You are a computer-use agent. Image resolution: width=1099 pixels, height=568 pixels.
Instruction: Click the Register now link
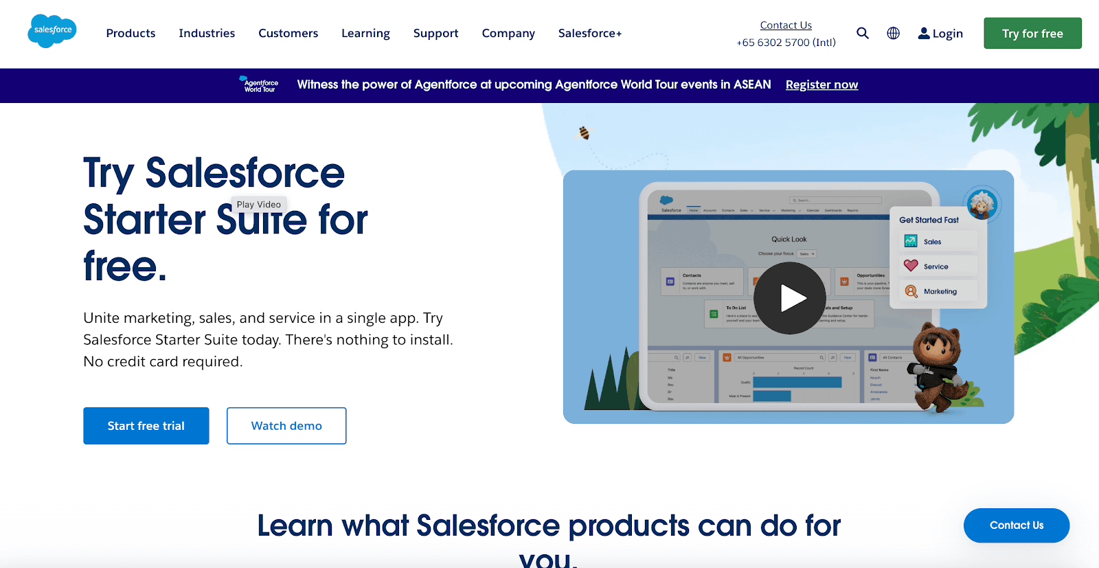pyautogui.click(x=822, y=84)
